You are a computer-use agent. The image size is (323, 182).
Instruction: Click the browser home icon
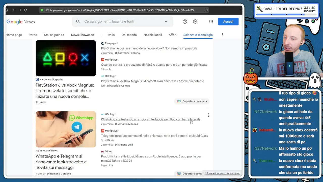tap(7, 10)
